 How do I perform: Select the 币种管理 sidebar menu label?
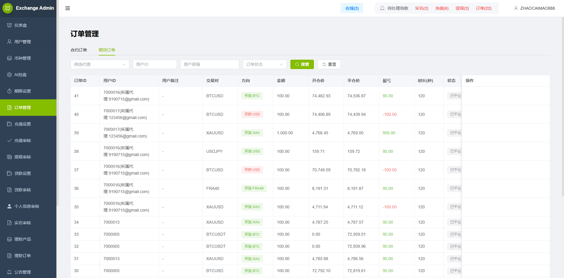tap(23, 58)
